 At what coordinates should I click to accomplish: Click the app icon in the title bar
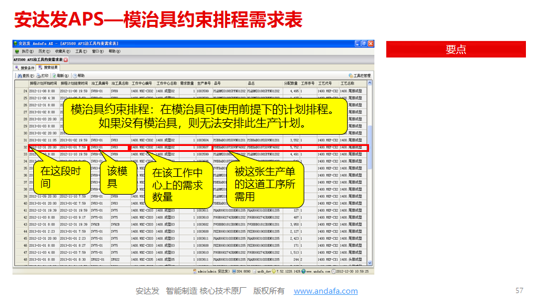tap(15, 43)
